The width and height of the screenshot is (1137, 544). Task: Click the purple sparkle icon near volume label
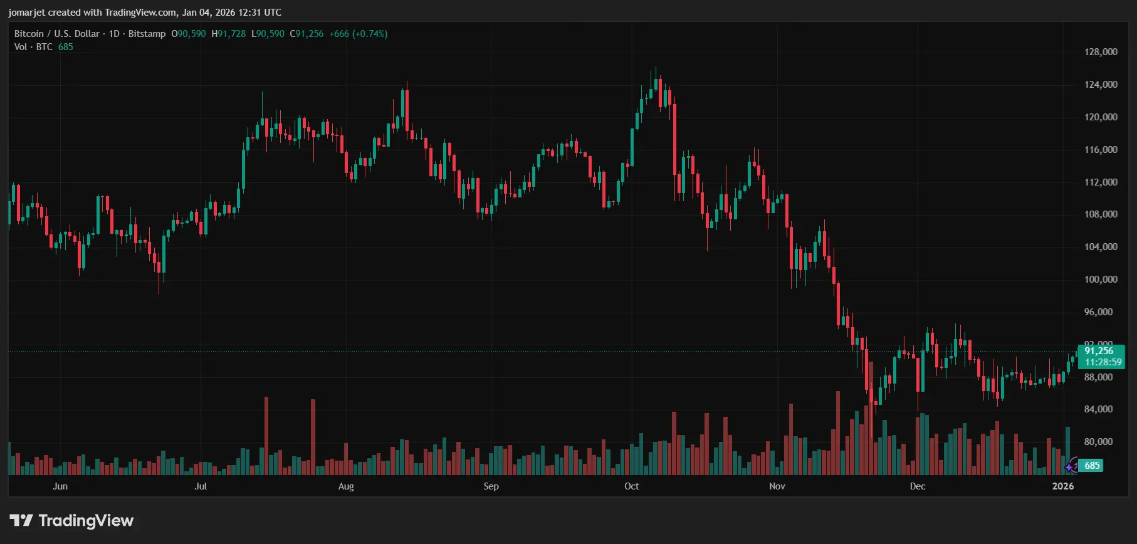(1069, 468)
